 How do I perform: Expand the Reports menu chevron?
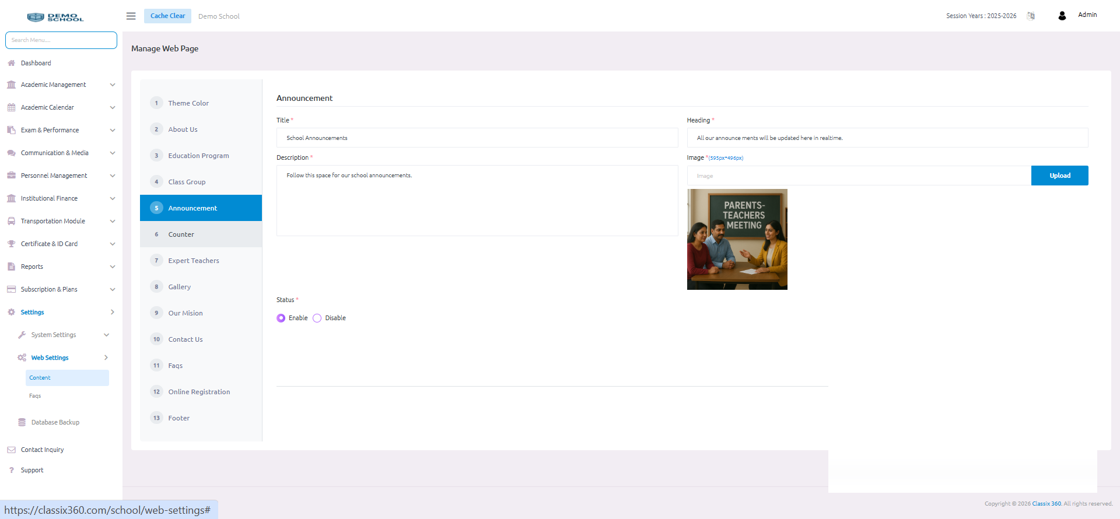tap(113, 266)
